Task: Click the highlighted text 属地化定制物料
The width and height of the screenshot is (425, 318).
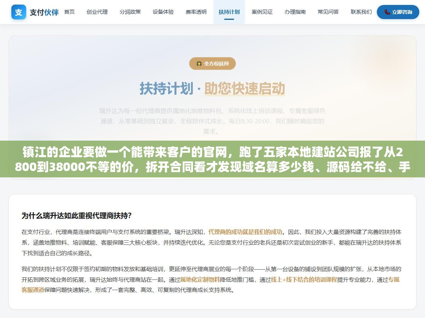Action: 200,279
